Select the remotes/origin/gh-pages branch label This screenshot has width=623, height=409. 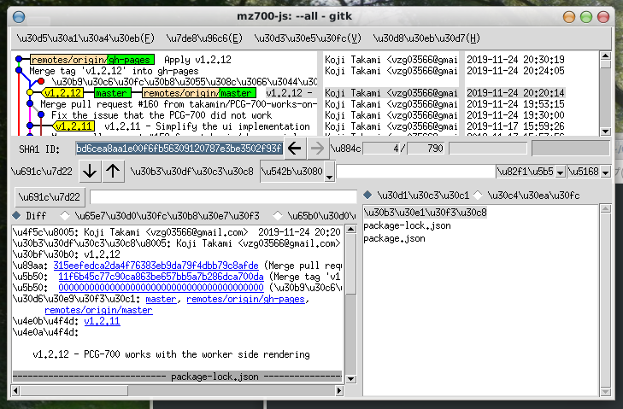click(x=92, y=60)
